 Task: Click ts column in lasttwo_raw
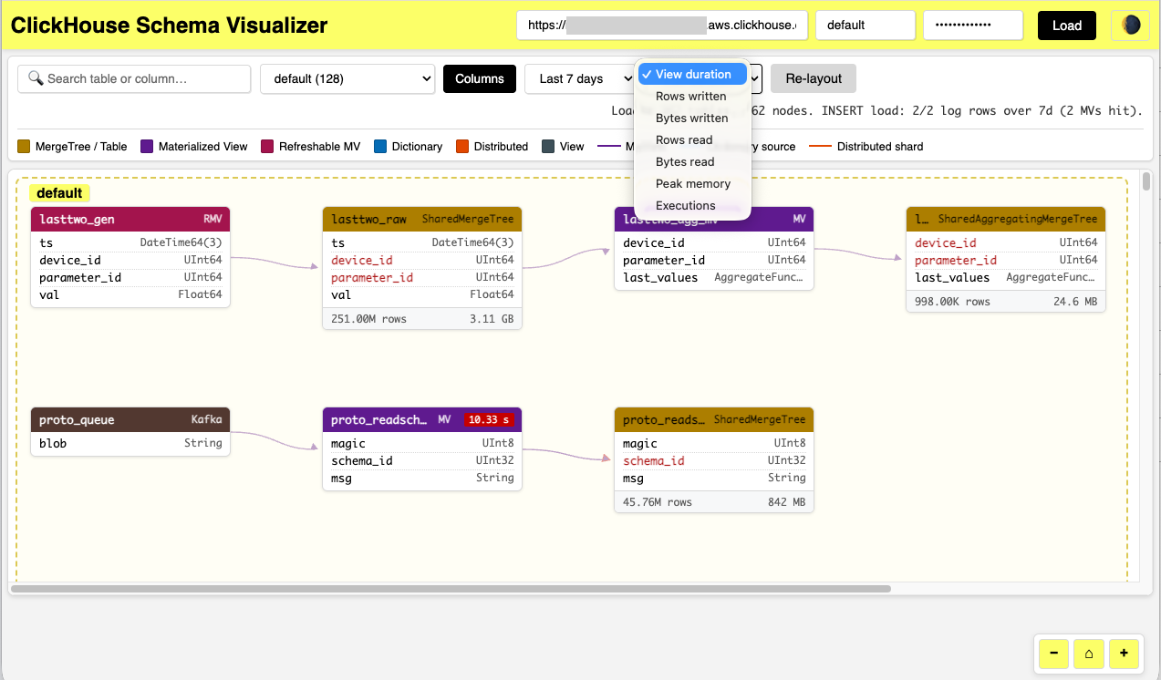[422, 242]
